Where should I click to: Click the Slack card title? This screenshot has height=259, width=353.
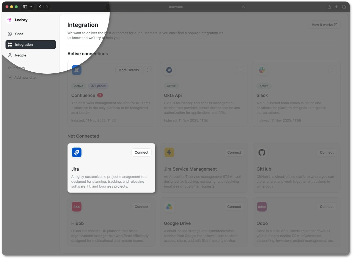[262, 95]
